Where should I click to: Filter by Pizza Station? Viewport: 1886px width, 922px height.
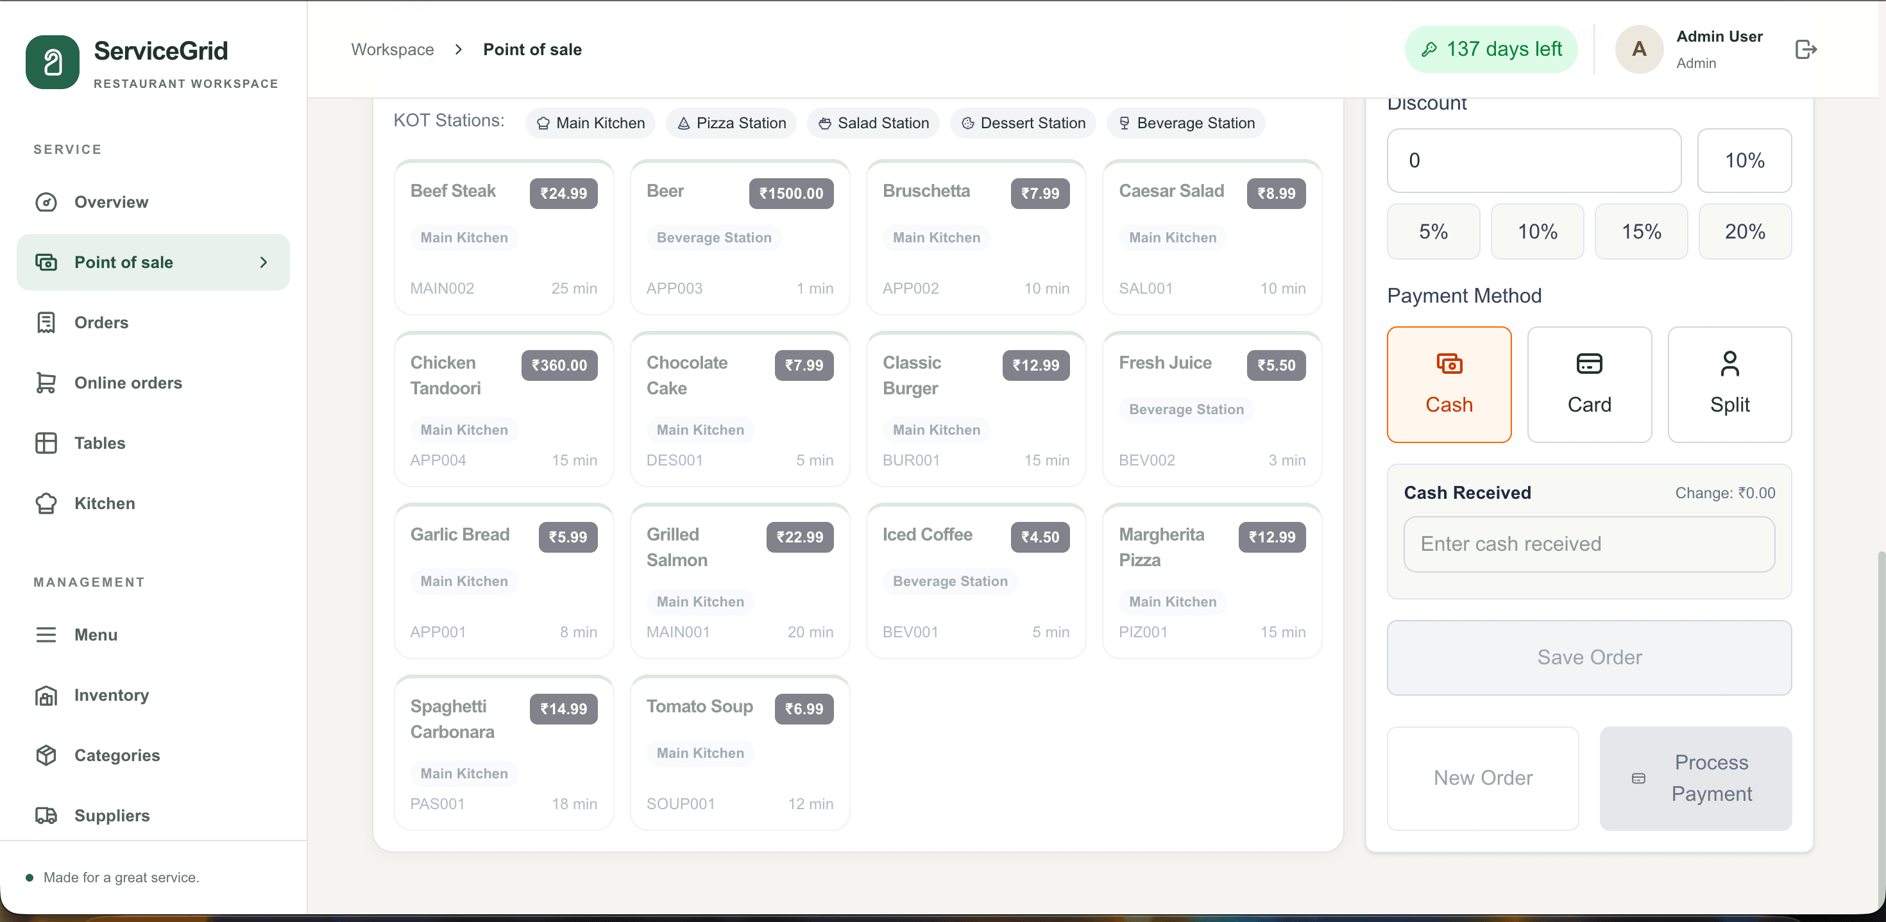[731, 123]
